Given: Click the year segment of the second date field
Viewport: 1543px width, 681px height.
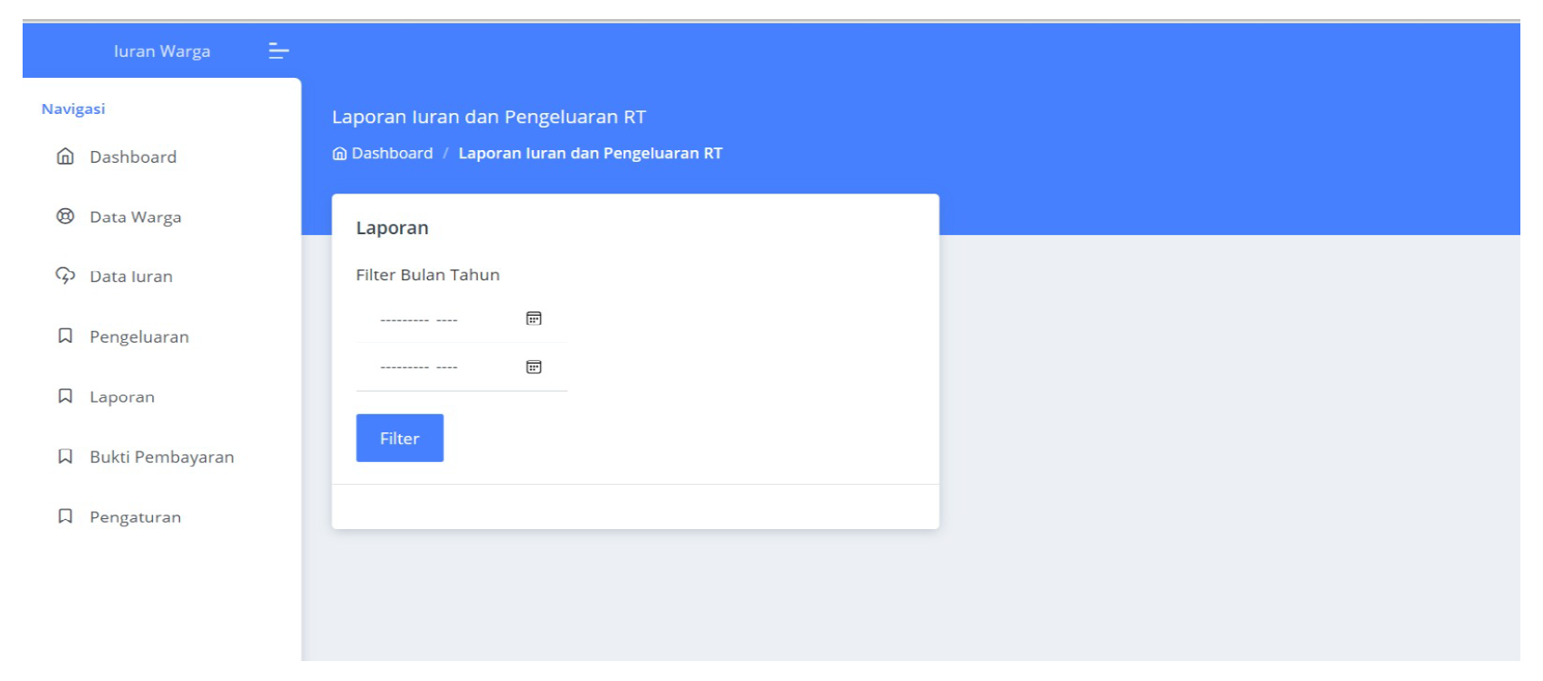Looking at the screenshot, I should 447,368.
